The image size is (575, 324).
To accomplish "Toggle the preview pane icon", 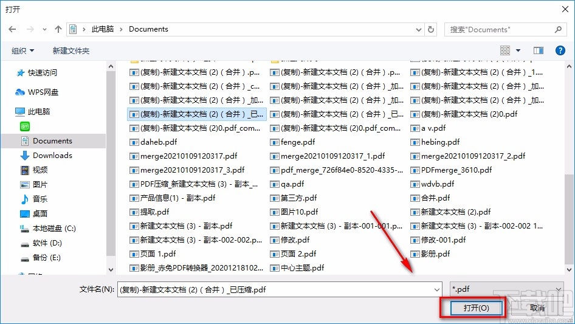I will [539, 50].
